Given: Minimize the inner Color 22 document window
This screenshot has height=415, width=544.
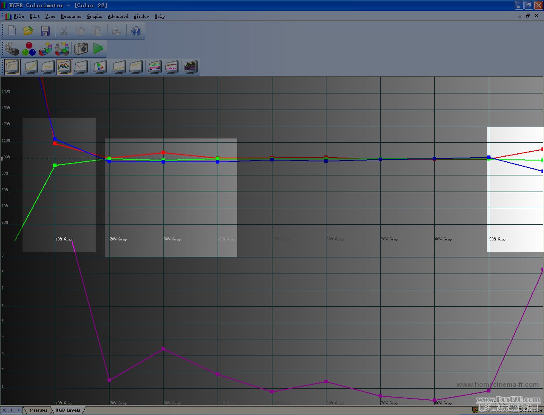Looking at the screenshot, I should click(519, 16).
